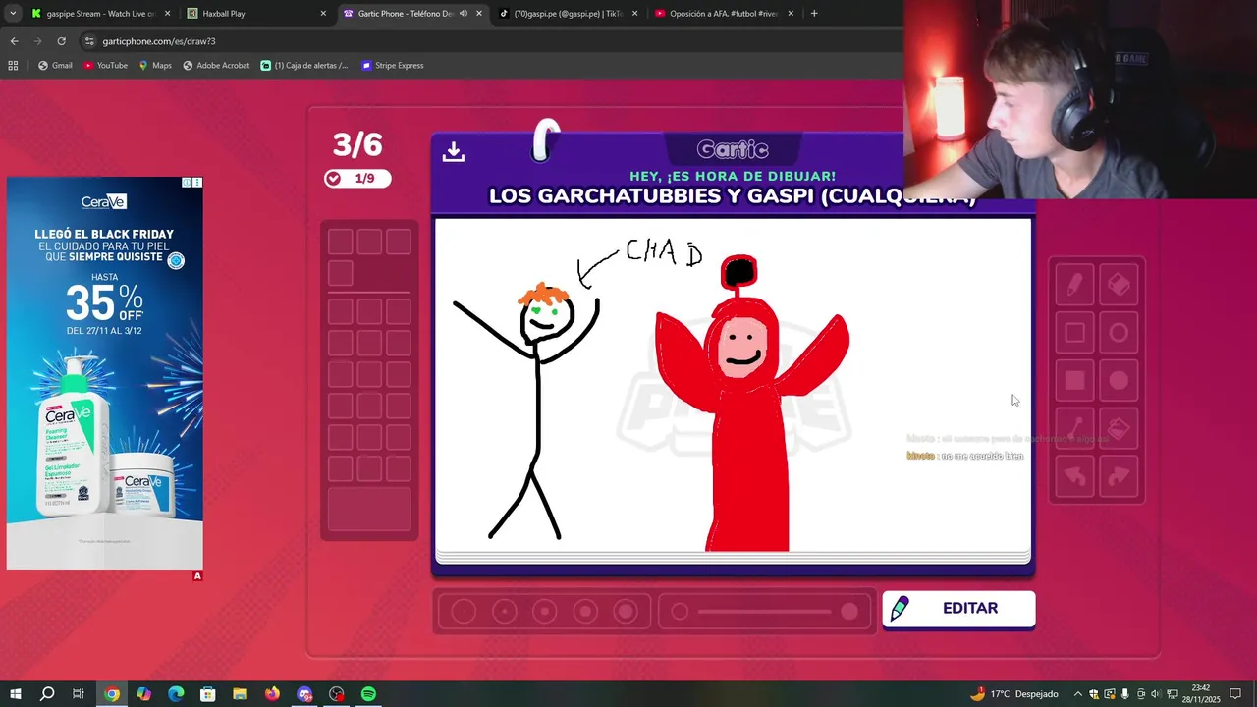Switch to the Oposición a AFA tab
Viewport: 1257px width, 707px height.
723,14
